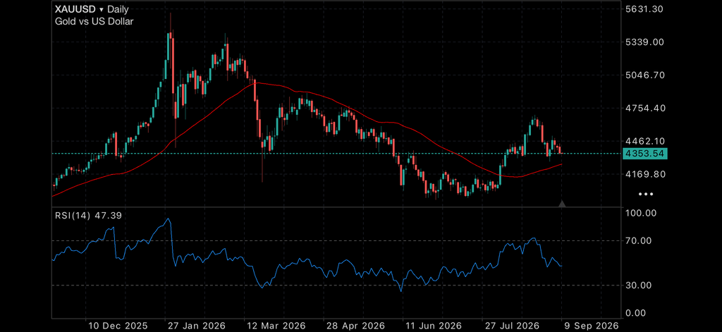Click the RSI(14) 47.39 indicator label

(88, 215)
